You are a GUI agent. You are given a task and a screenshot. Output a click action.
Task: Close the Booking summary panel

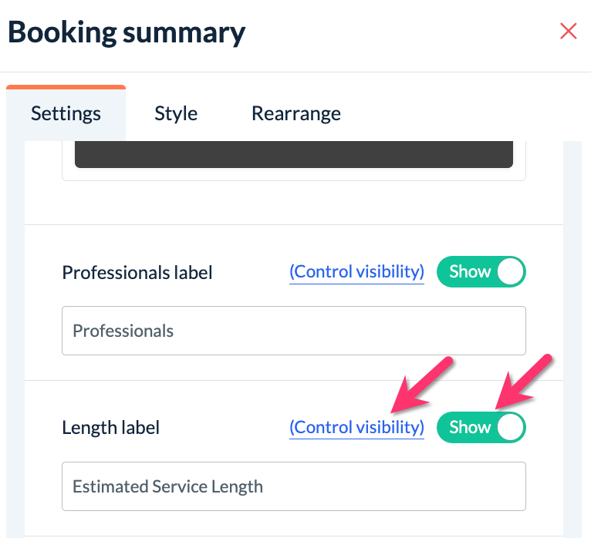pos(569,32)
